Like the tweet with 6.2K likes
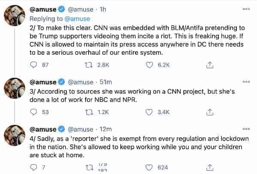Viewport: 257px width, 174px height. [149, 65]
